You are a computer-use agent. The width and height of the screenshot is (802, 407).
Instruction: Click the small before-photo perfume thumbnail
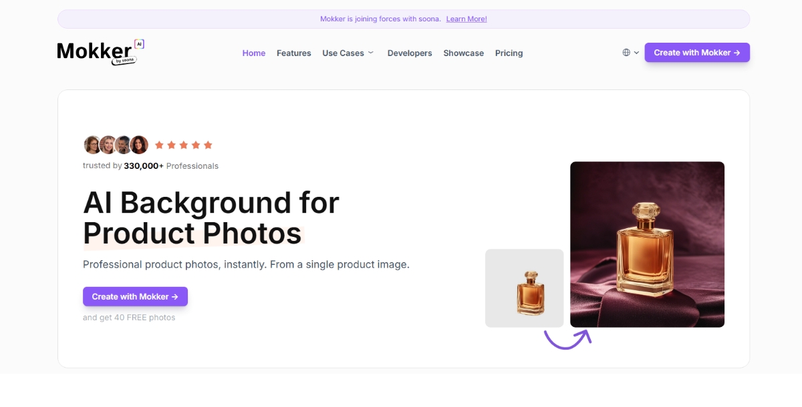(x=524, y=288)
